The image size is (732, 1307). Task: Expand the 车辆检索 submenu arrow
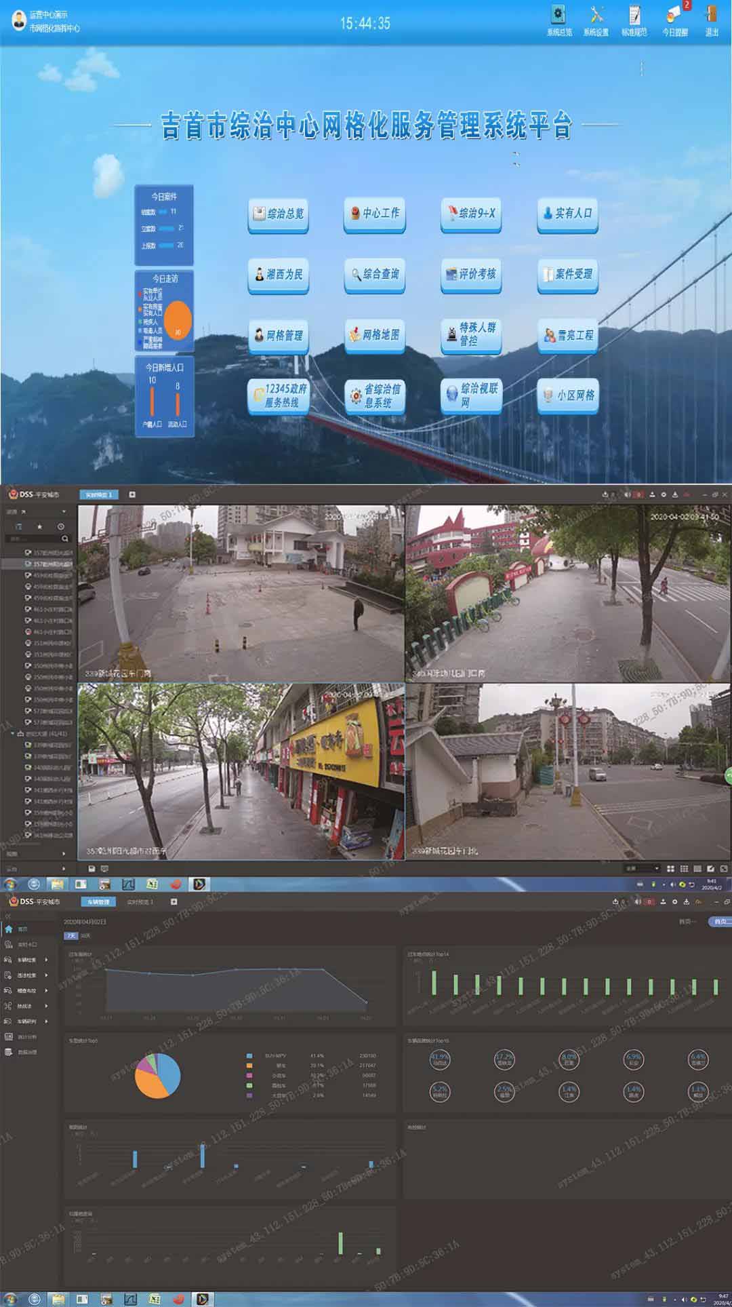pos(46,960)
